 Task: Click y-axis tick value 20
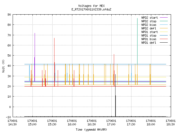pyautogui.click(x=9, y=86)
